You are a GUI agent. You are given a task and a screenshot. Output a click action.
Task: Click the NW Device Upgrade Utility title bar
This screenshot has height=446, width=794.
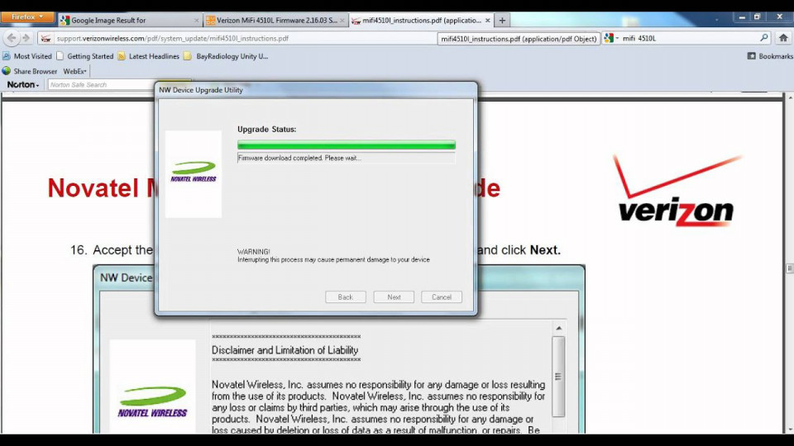pos(316,90)
